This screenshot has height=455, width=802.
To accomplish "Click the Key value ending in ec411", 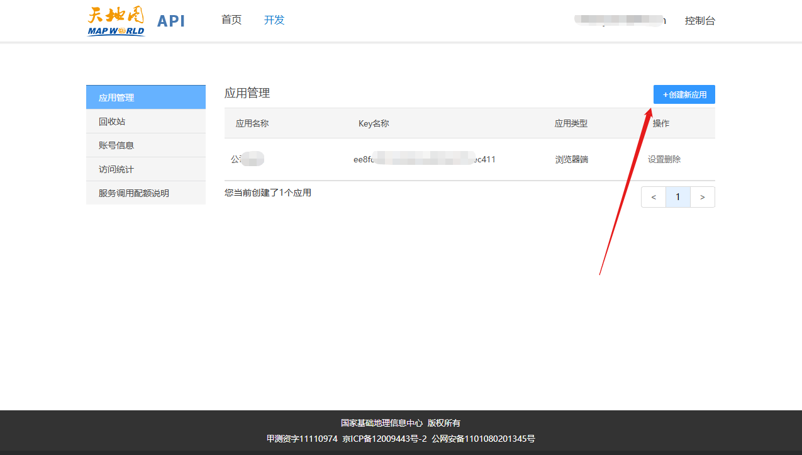I will 424,160.
